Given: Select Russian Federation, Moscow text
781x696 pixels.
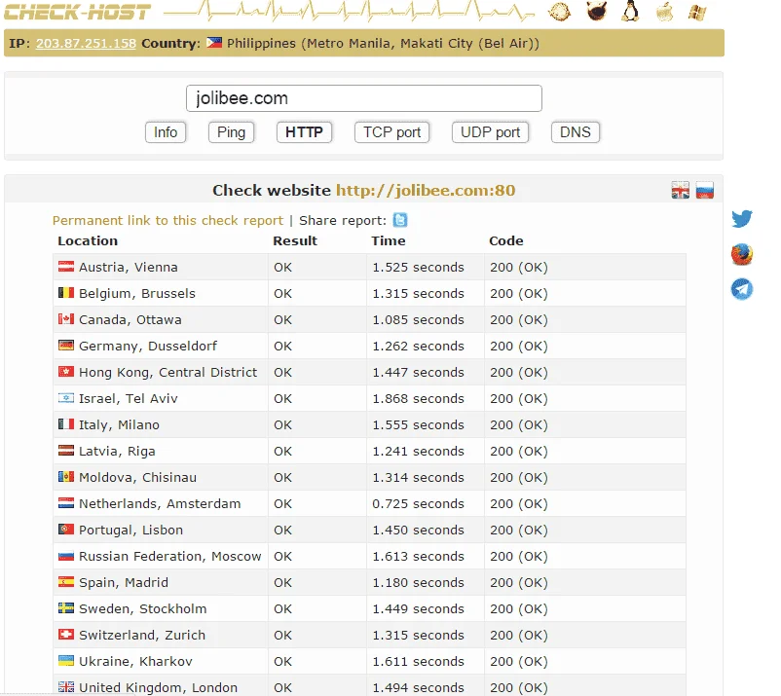Looking at the screenshot, I should [x=169, y=557].
